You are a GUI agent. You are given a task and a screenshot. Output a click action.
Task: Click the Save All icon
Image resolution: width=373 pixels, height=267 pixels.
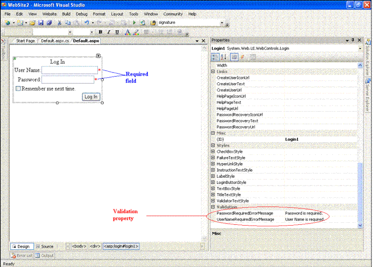[x=49, y=22]
